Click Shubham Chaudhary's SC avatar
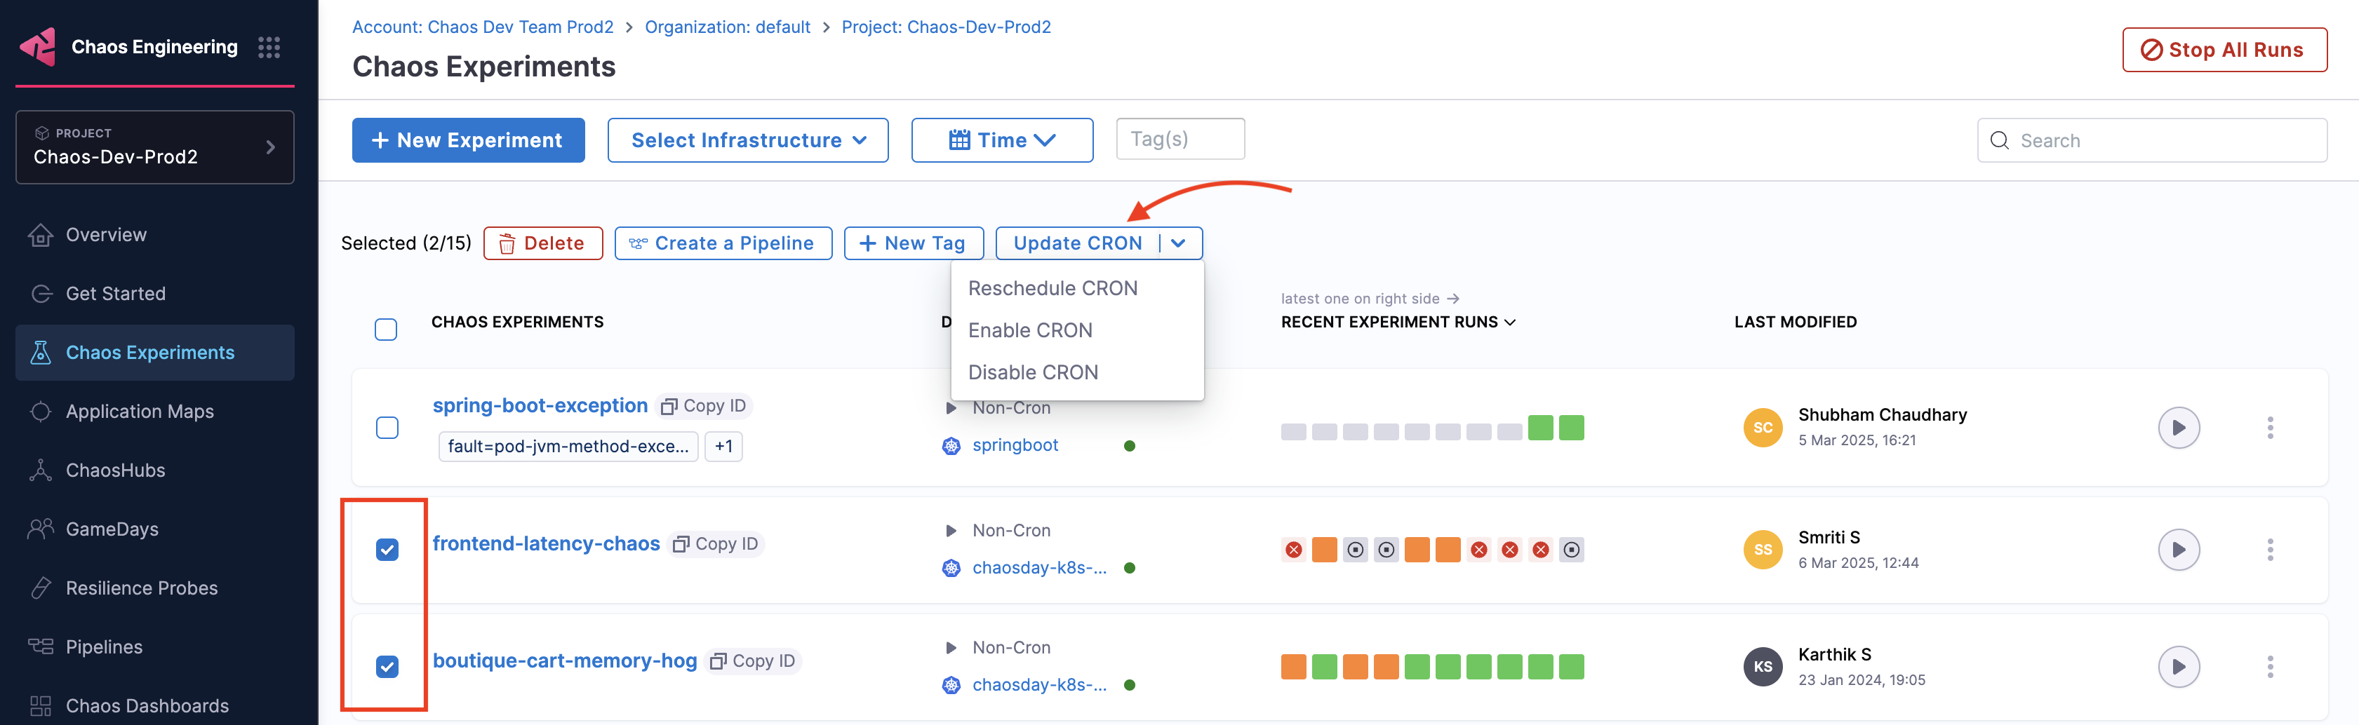2359x725 pixels. (x=1762, y=428)
